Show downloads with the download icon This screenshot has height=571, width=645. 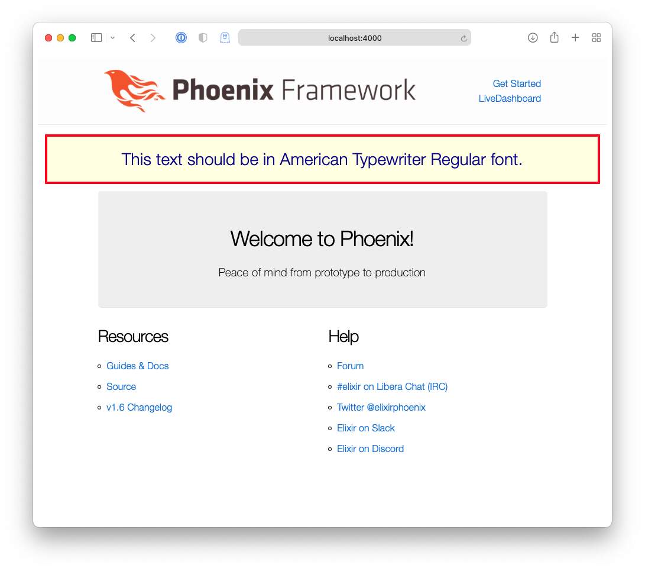pyautogui.click(x=533, y=38)
